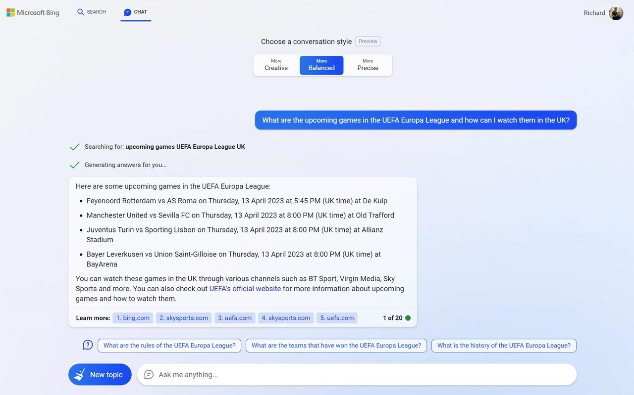This screenshot has height=395, width=634.
Task: Click Choose a conversation style heading
Action: 306,42
